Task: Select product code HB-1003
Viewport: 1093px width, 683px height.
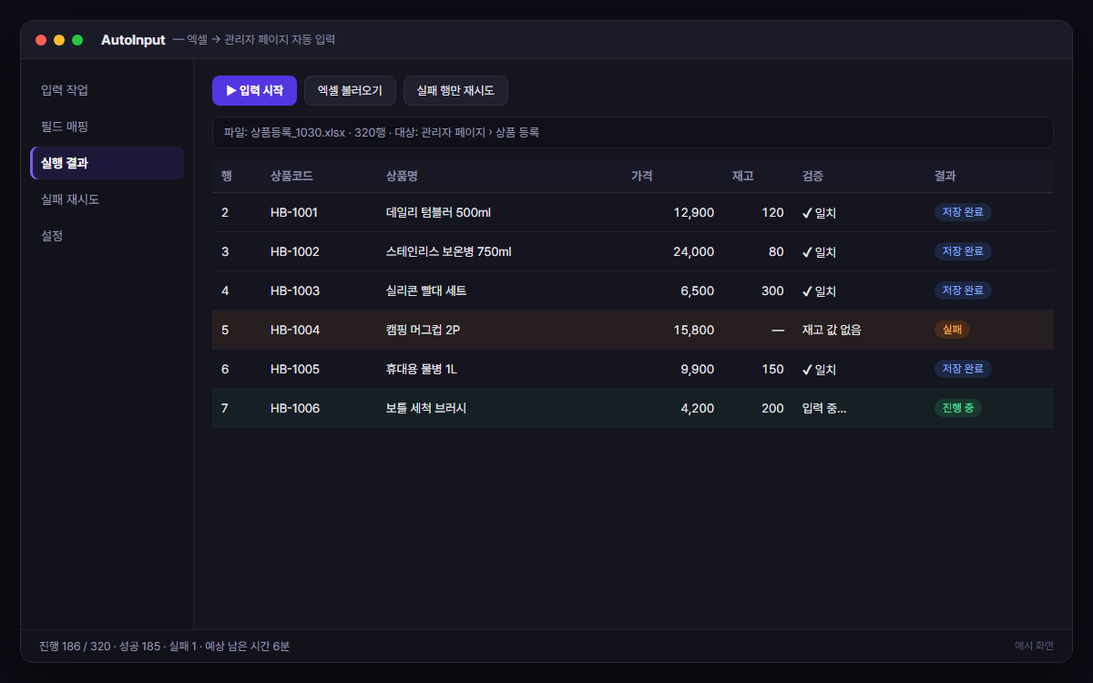Action: tap(295, 291)
